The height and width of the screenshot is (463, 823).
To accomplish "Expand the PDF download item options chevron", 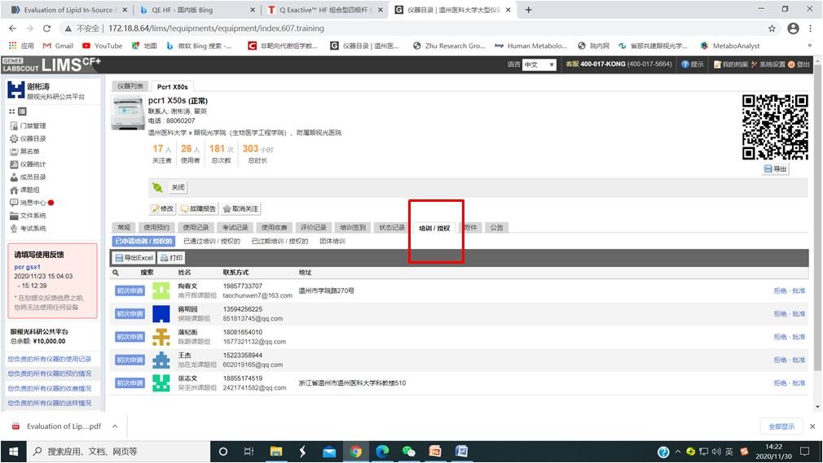I will [114, 426].
